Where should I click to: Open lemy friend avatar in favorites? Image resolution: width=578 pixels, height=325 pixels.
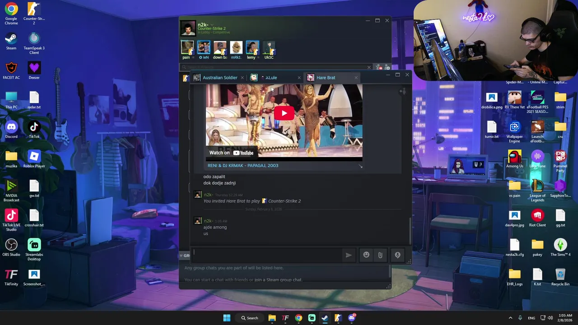252,48
